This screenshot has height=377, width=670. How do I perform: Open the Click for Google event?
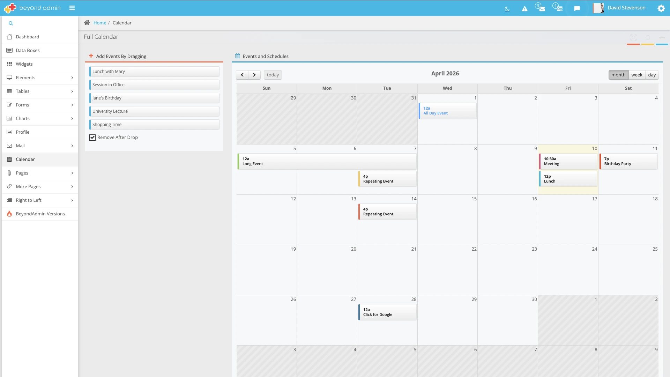tap(387, 312)
